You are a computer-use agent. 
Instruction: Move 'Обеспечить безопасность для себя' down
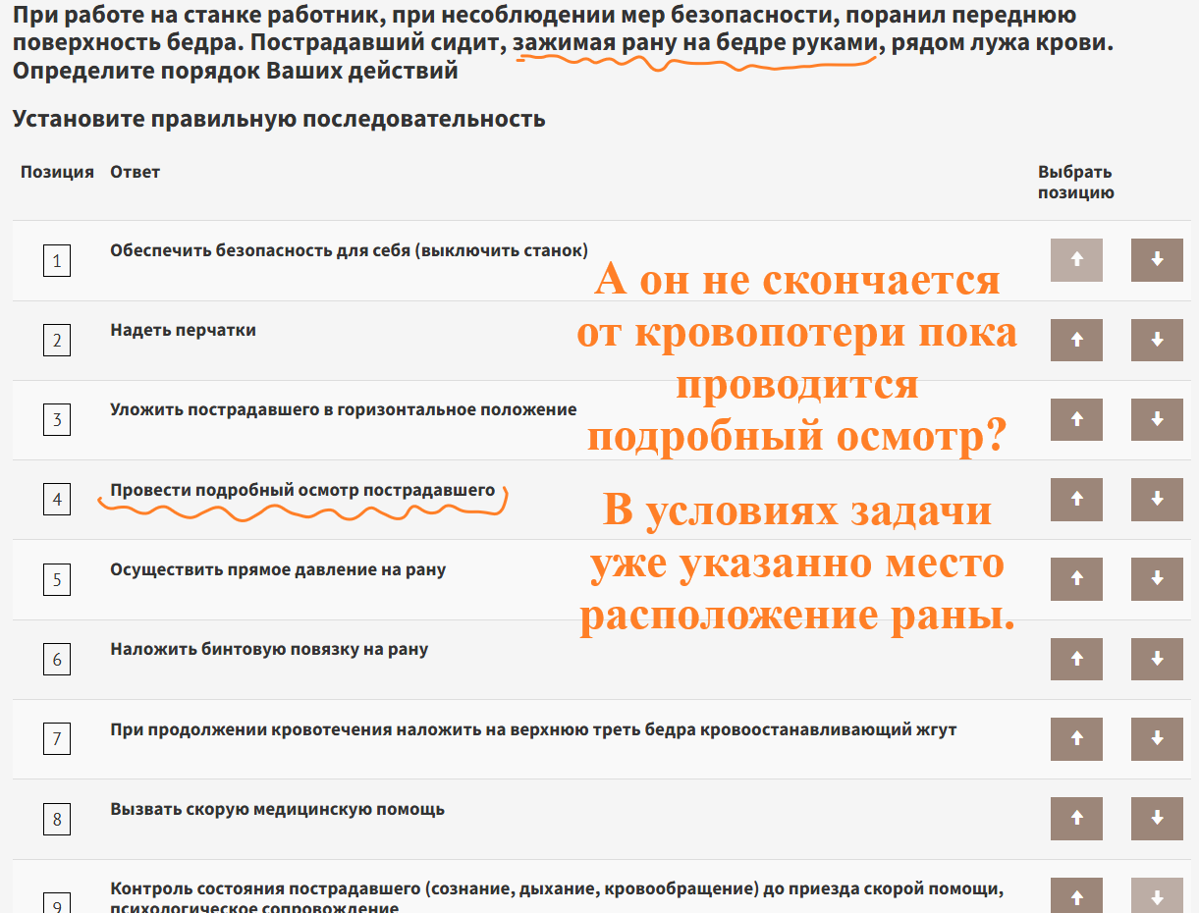(x=1157, y=260)
